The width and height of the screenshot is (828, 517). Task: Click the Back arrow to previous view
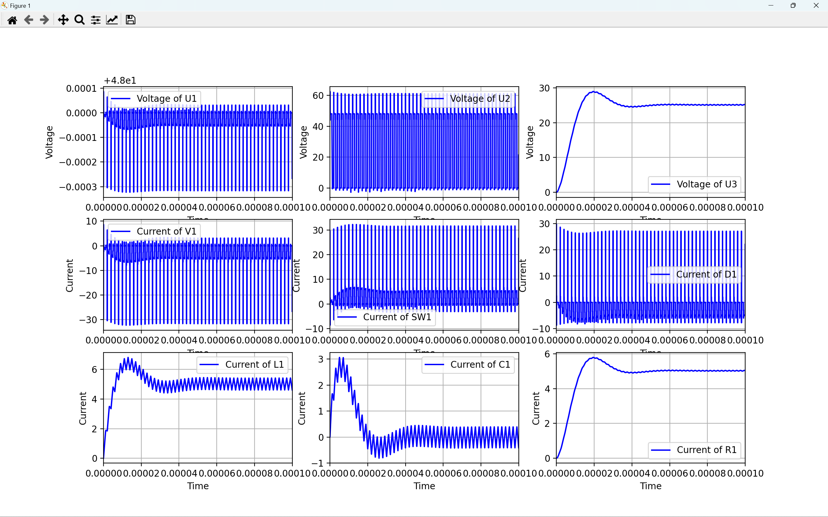(29, 20)
